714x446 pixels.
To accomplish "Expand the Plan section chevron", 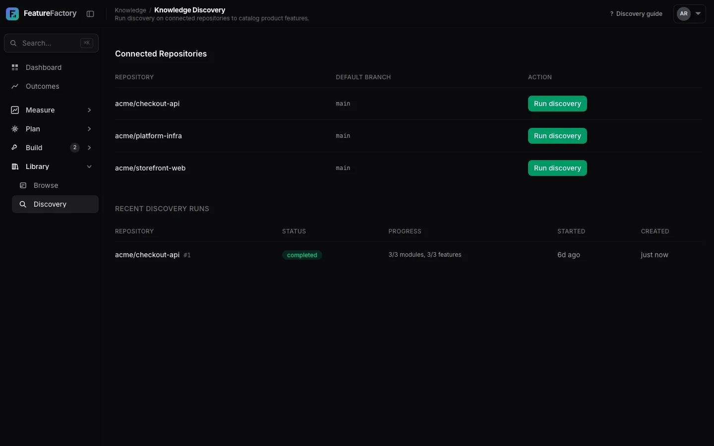I will (89, 129).
